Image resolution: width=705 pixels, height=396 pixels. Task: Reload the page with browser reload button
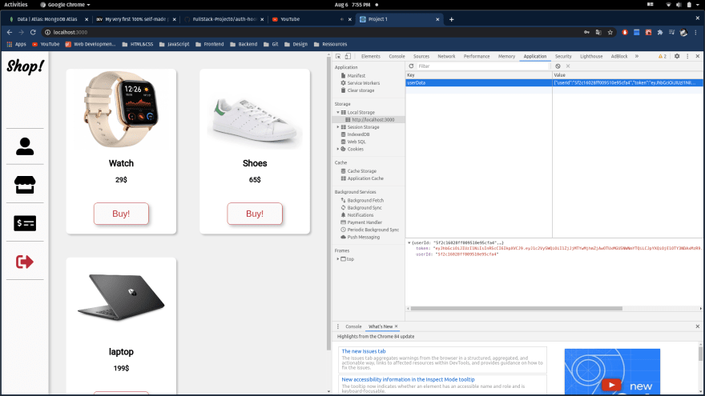[33, 32]
